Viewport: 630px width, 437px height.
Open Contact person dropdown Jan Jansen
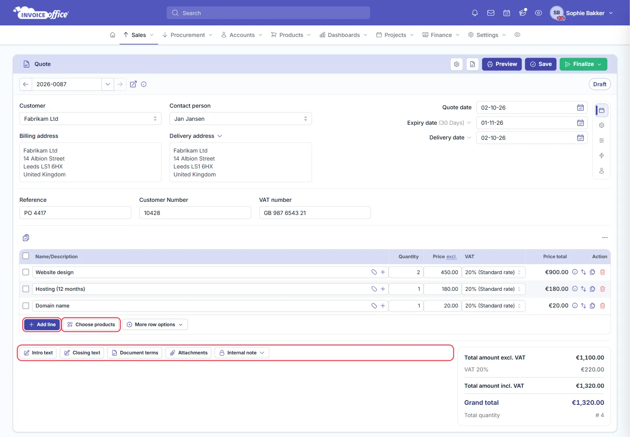pyautogui.click(x=240, y=119)
